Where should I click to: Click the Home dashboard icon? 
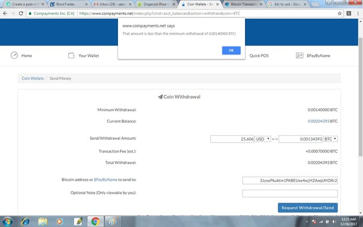click(x=14, y=56)
